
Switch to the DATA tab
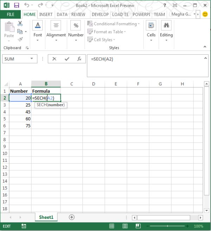click(x=62, y=14)
